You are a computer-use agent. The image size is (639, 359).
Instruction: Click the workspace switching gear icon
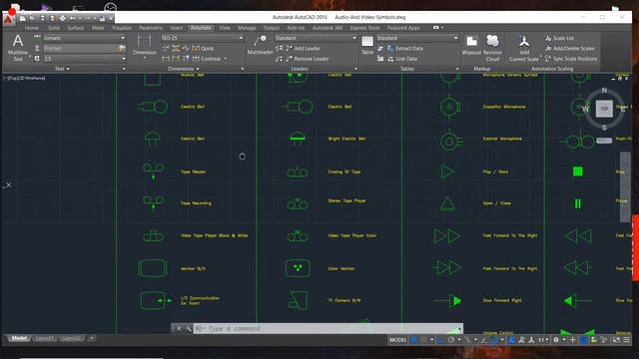(556, 339)
